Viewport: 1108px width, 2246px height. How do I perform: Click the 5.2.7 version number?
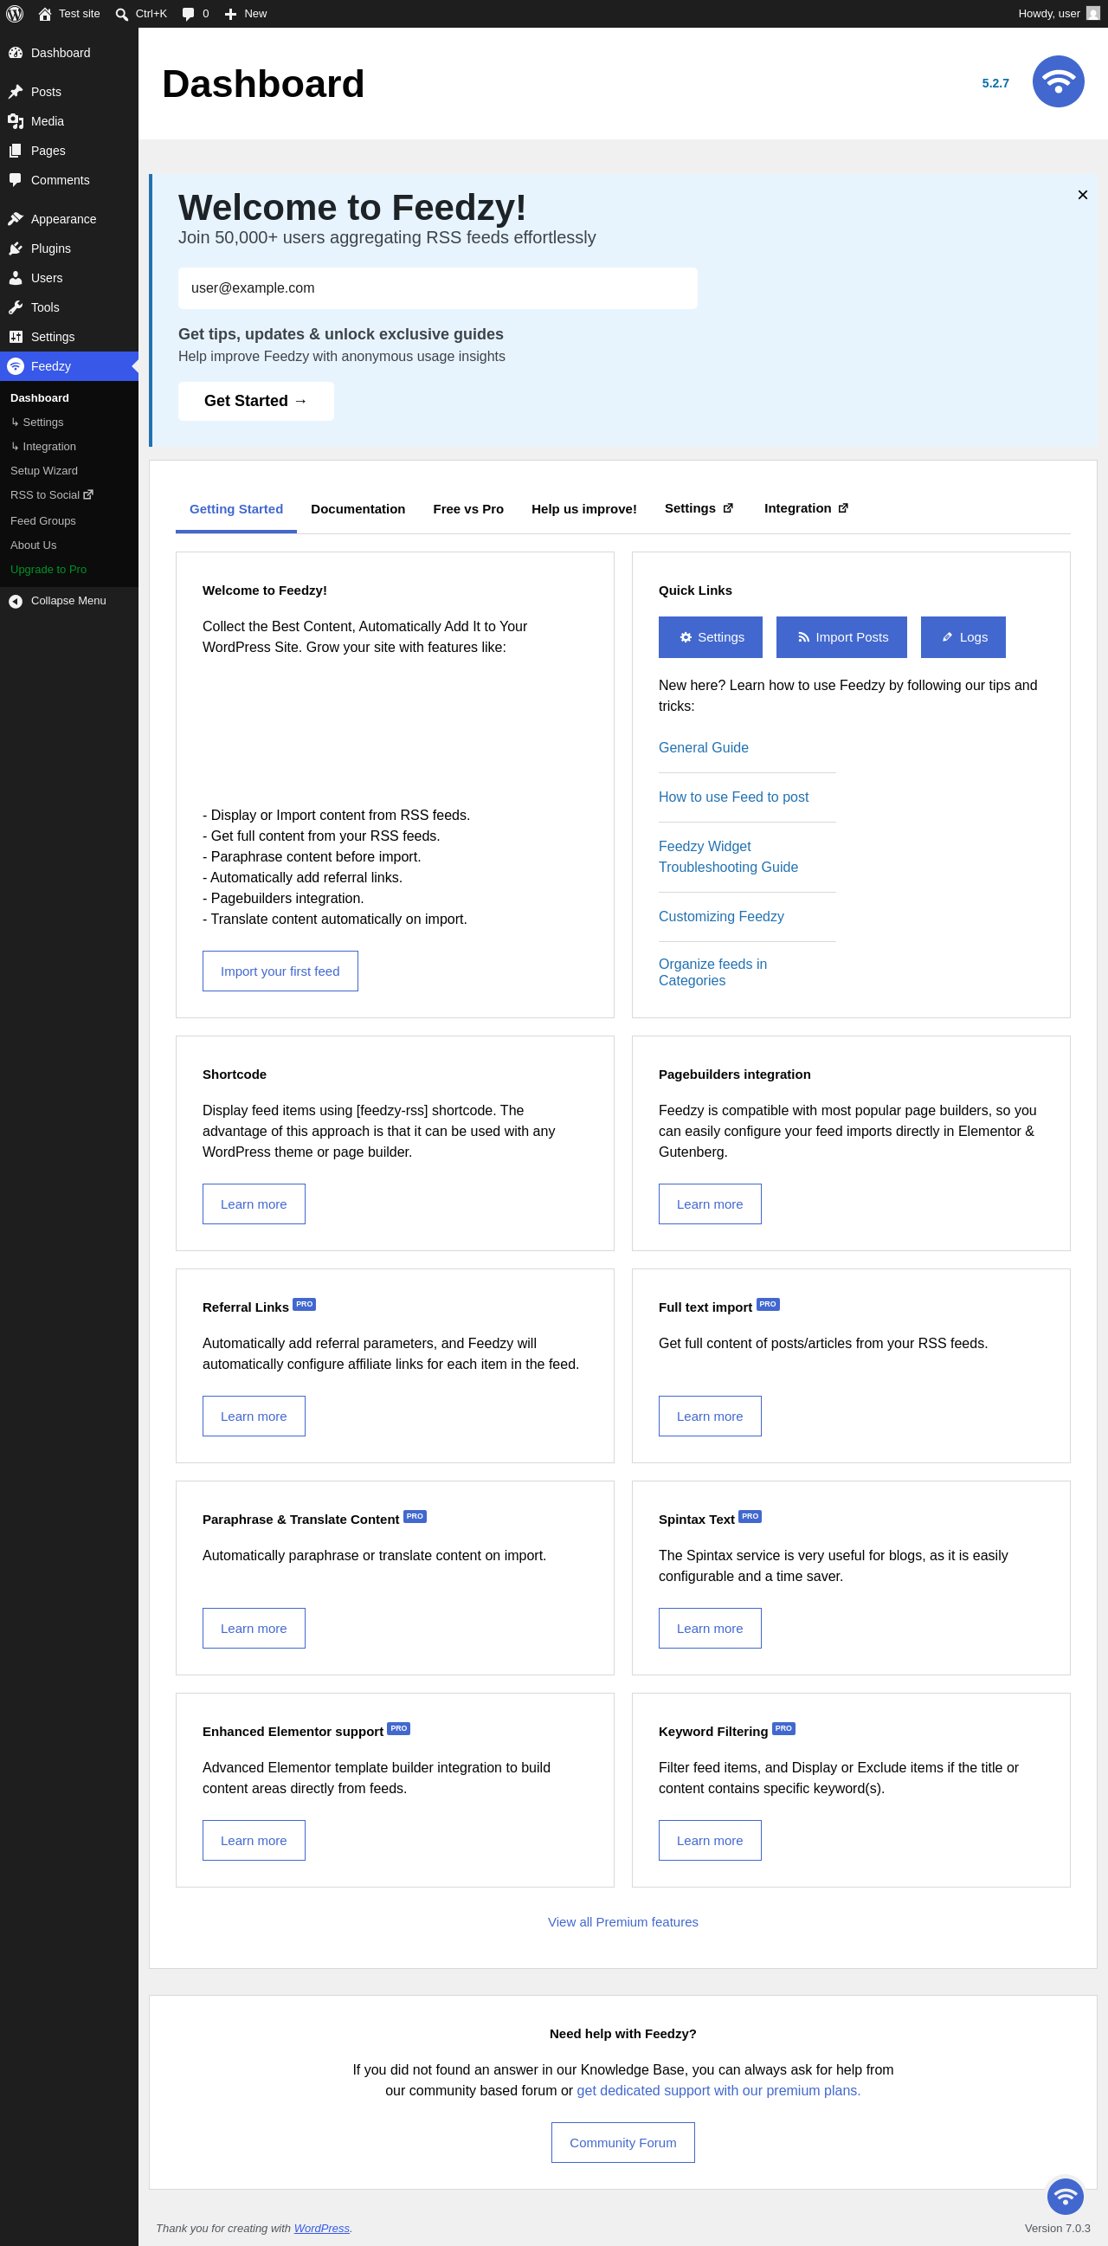(995, 83)
